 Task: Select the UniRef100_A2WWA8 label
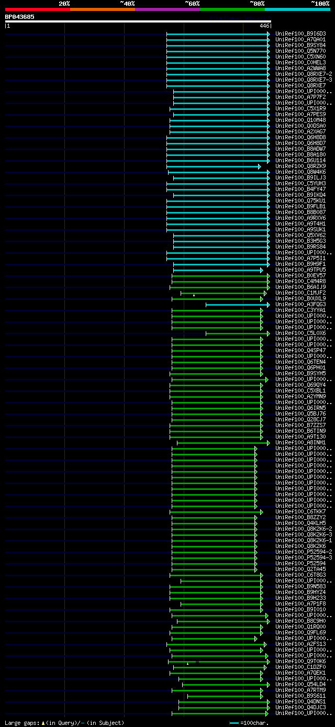click(x=300, y=69)
